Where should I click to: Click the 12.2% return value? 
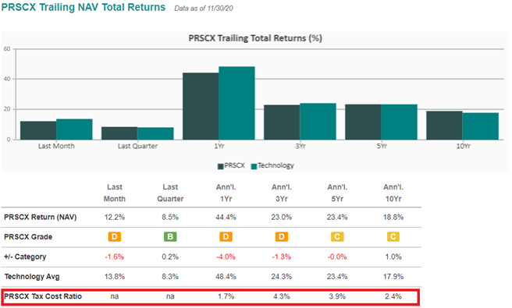coord(115,218)
